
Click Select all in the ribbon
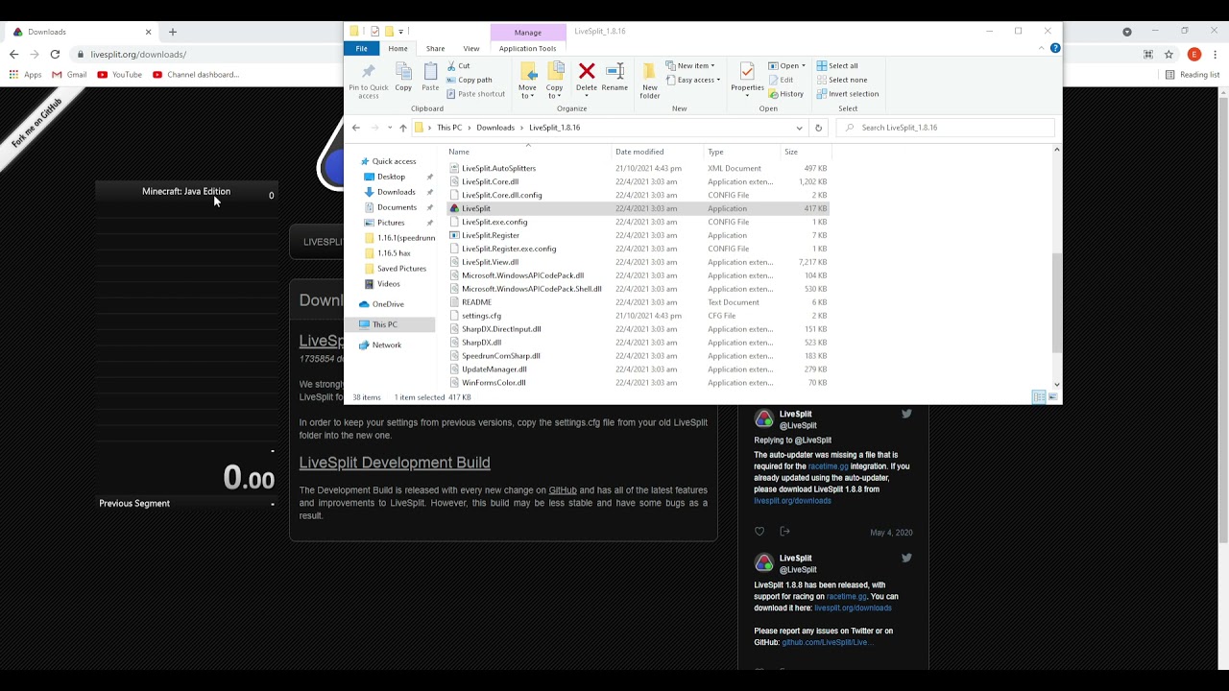[x=837, y=66]
